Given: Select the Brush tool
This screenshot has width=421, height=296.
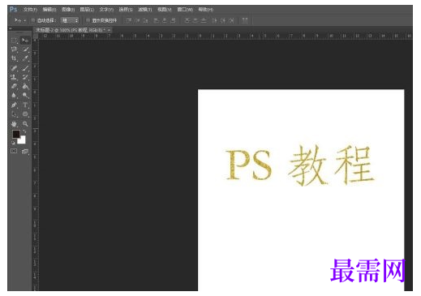Looking at the screenshot, I should (25, 68).
